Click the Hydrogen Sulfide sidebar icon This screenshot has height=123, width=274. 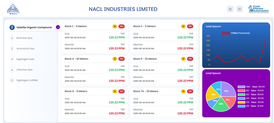pyautogui.click(x=12, y=80)
